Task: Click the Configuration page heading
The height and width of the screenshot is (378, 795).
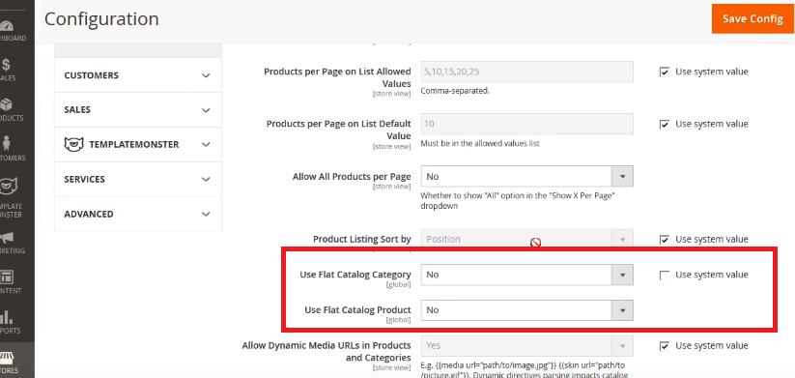Action: [101, 19]
